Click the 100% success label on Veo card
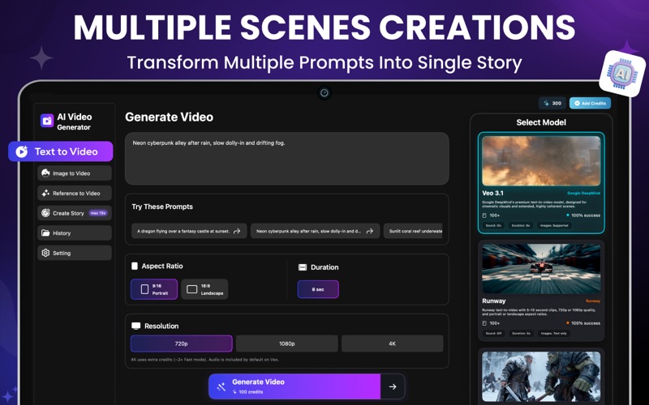 [x=585, y=215]
